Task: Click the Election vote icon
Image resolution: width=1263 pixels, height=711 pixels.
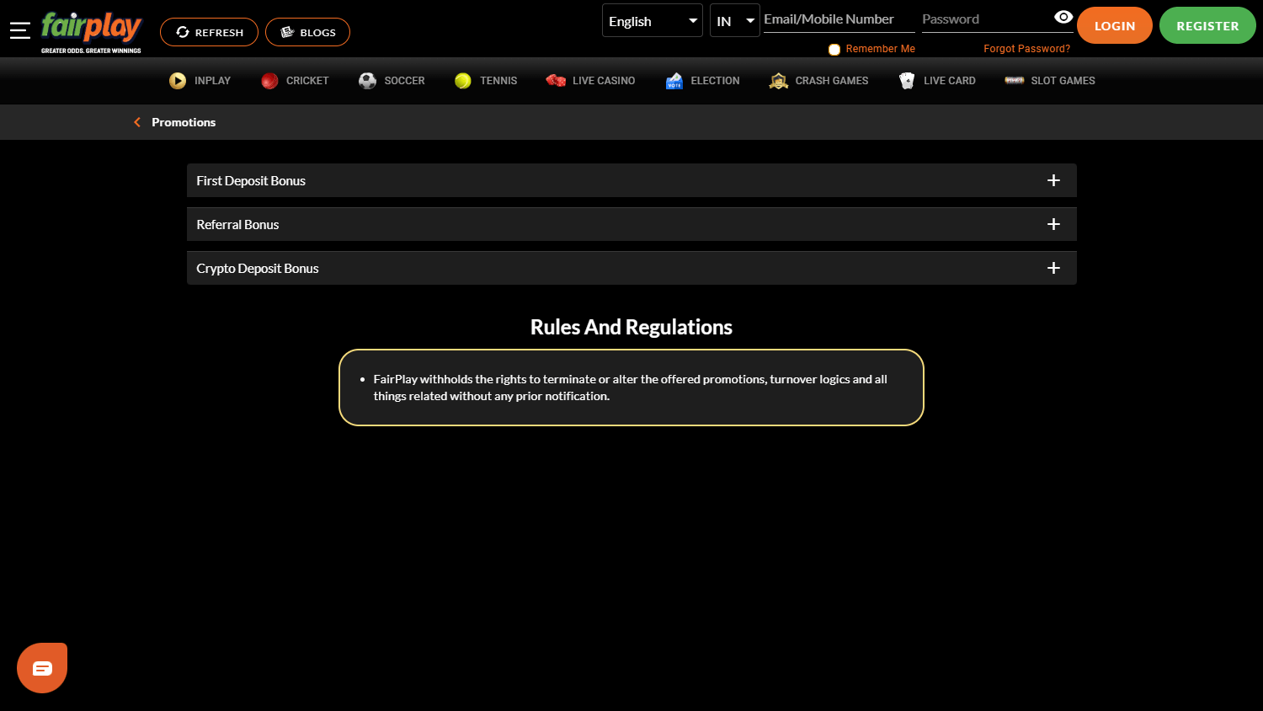Action: coord(674,81)
